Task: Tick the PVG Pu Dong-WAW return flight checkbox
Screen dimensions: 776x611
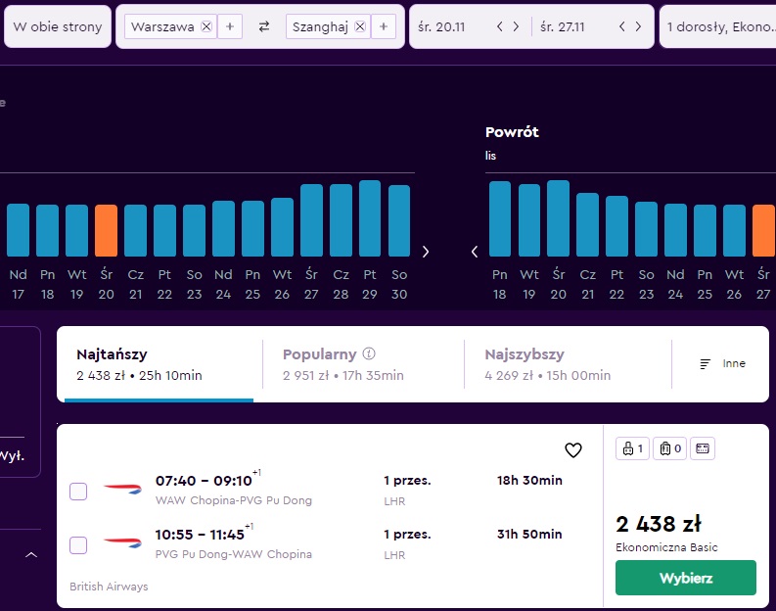Action: click(78, 545)
